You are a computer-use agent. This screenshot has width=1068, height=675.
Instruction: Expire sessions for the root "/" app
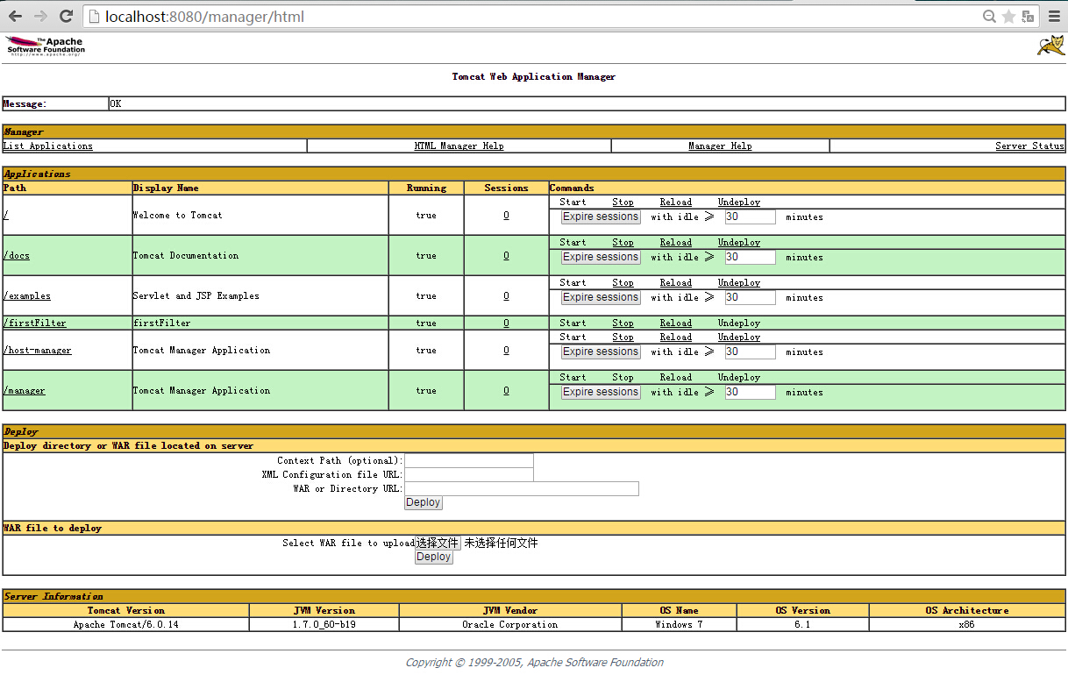click(x=601, y=217)
